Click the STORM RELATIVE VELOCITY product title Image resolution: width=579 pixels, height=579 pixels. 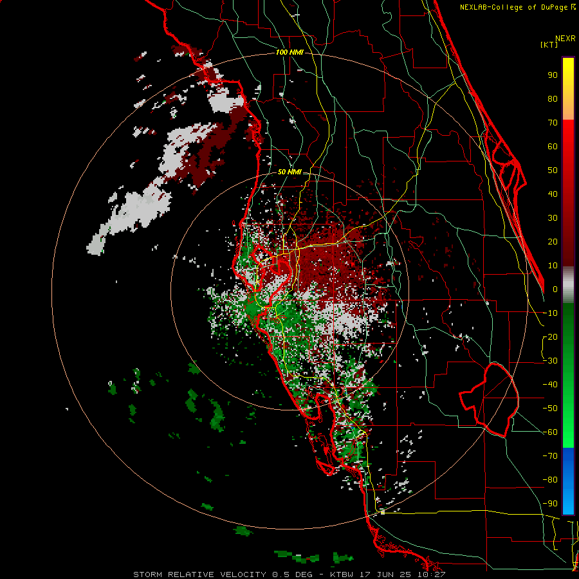point(200,574)
